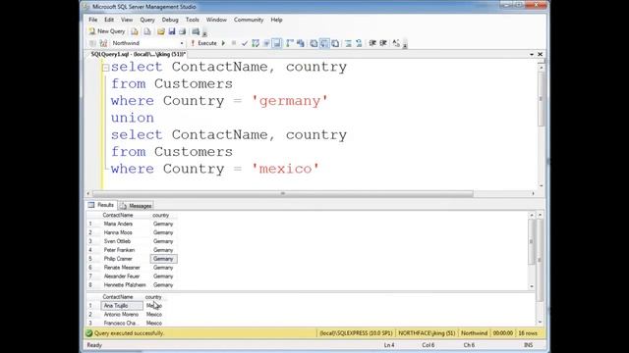Viewport: 629px width, 353px height.
Task: Toggle IntelliSense Enabled
Action: (277, 43)
